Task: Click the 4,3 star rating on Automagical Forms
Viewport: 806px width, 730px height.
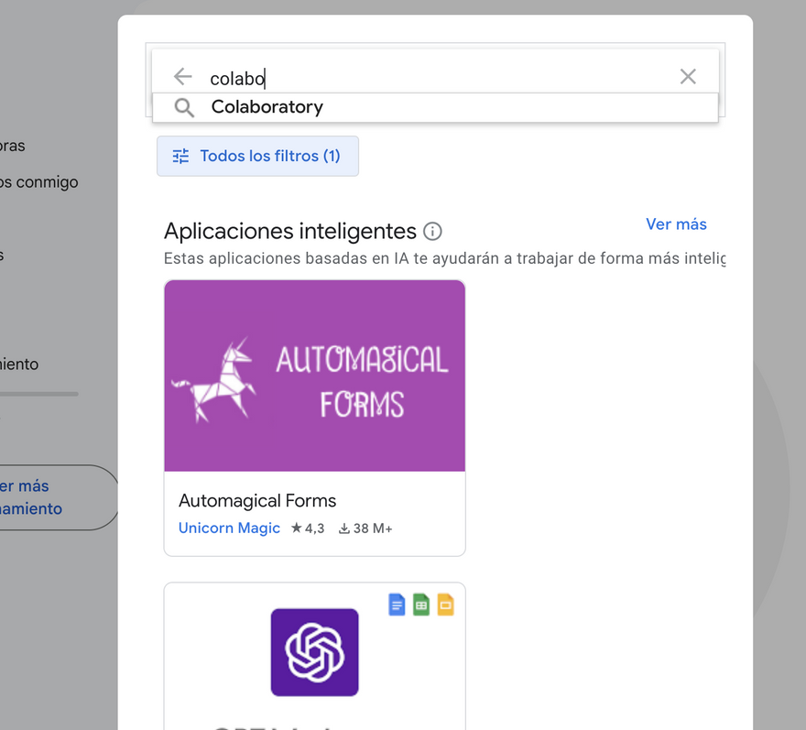Action: 308,528
